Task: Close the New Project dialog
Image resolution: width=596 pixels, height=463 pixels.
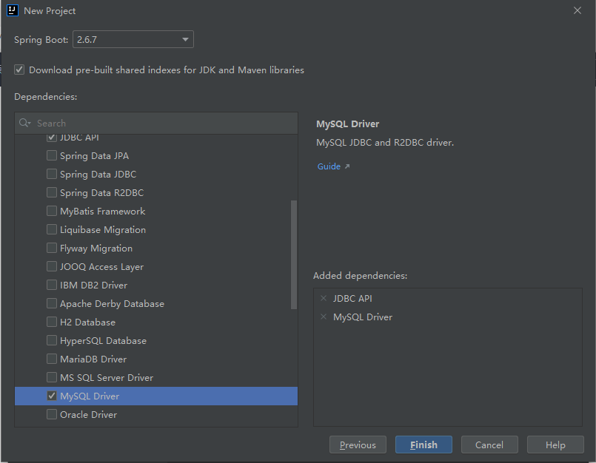Action: tap(577, 10)
